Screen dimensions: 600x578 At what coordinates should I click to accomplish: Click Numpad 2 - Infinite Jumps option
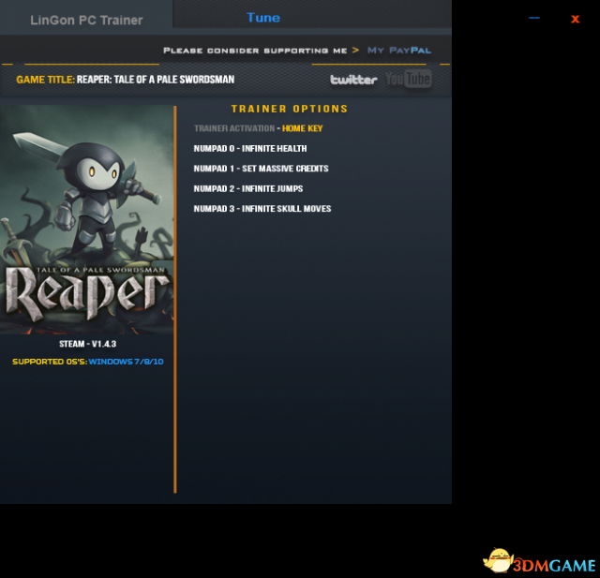click(x=248, y=188)
